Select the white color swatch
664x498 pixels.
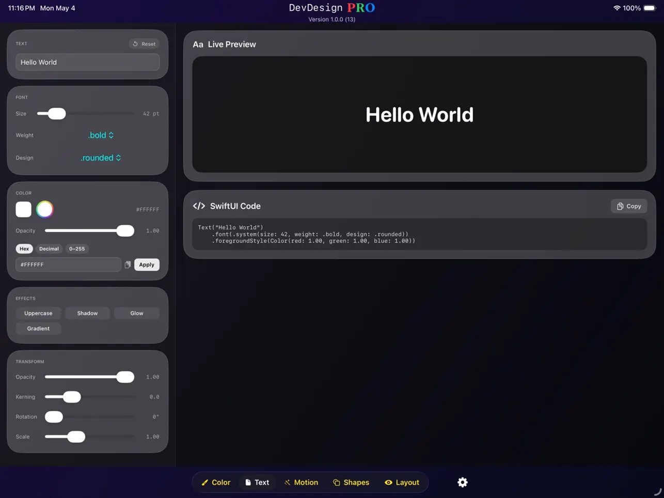click(x=23, y=209)
